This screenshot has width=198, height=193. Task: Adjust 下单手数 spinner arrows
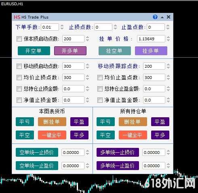(62, 27)
